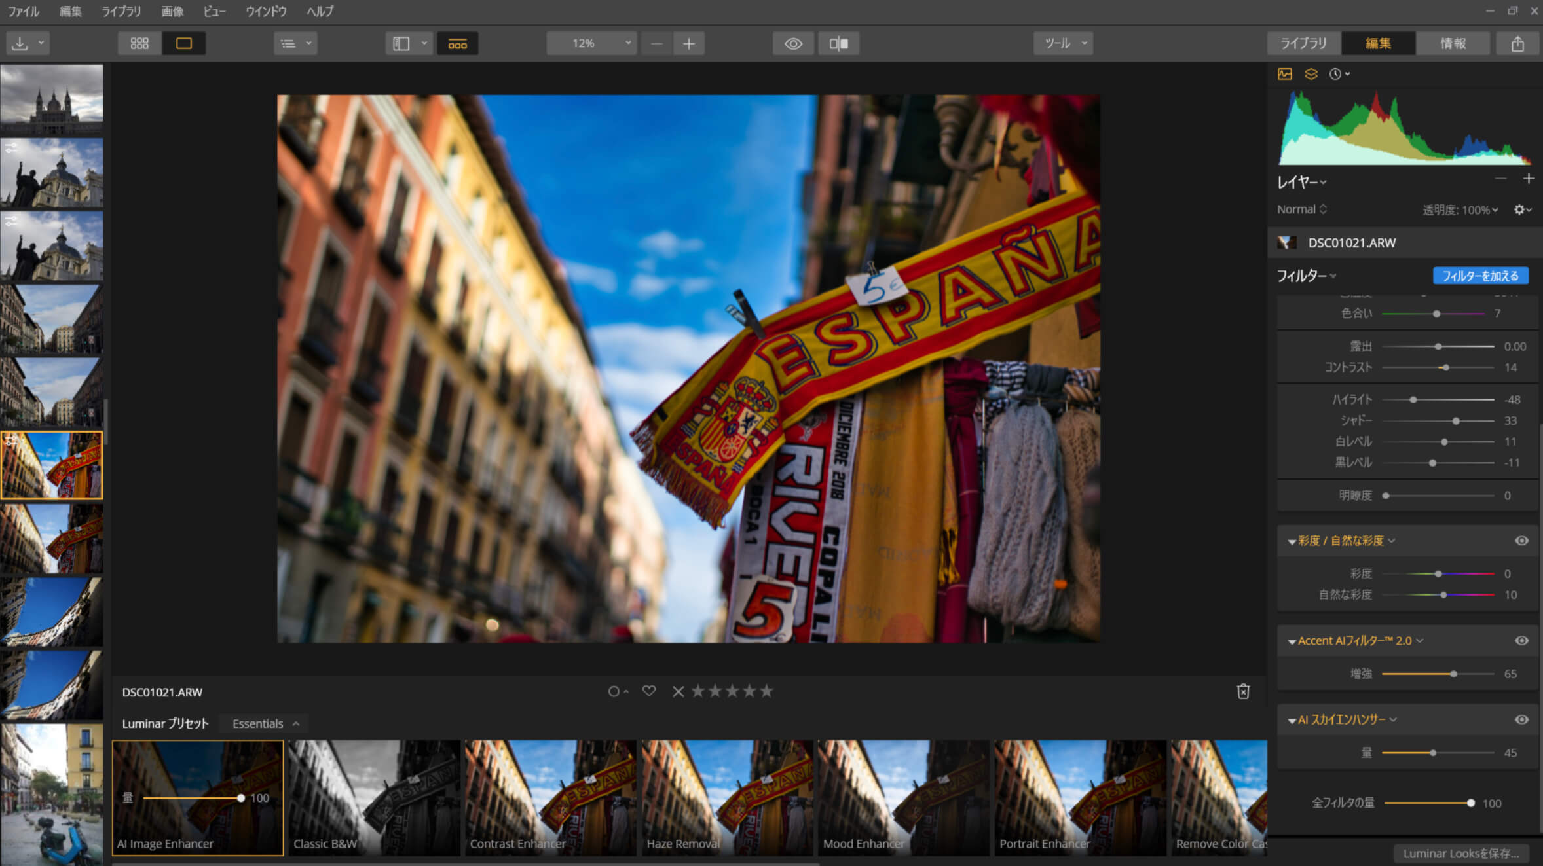Click the Luminar Looksを保存 button
Viewport: 1543px width, 866px height.
coord(1460,854)
